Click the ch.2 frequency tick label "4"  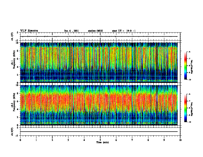pos(18,109)
